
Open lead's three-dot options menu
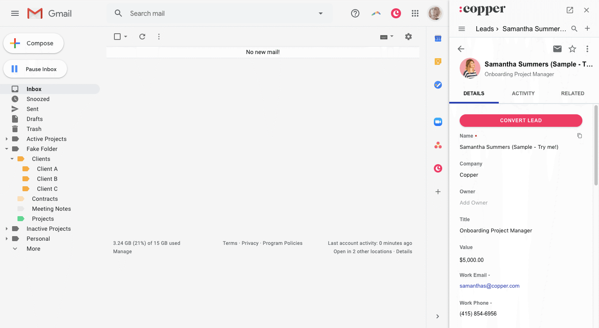point(587,49)
